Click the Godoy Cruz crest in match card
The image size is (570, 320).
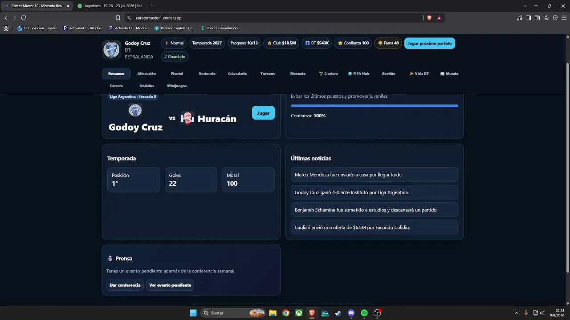135,110
